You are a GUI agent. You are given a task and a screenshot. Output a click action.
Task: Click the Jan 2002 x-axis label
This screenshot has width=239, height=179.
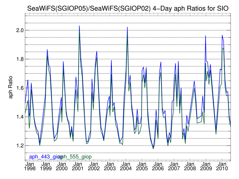pos(94,166)
